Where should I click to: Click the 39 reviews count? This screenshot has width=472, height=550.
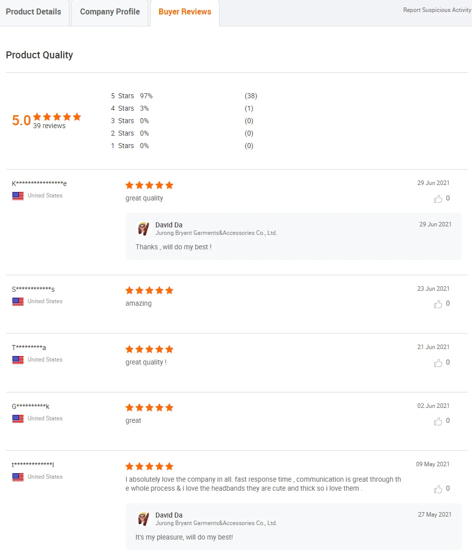tap(49, 126)
